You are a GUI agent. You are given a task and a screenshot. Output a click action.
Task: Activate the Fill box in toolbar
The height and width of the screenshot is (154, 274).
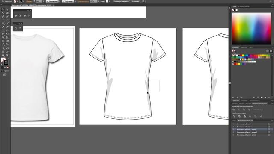click(x=3, y=60)
